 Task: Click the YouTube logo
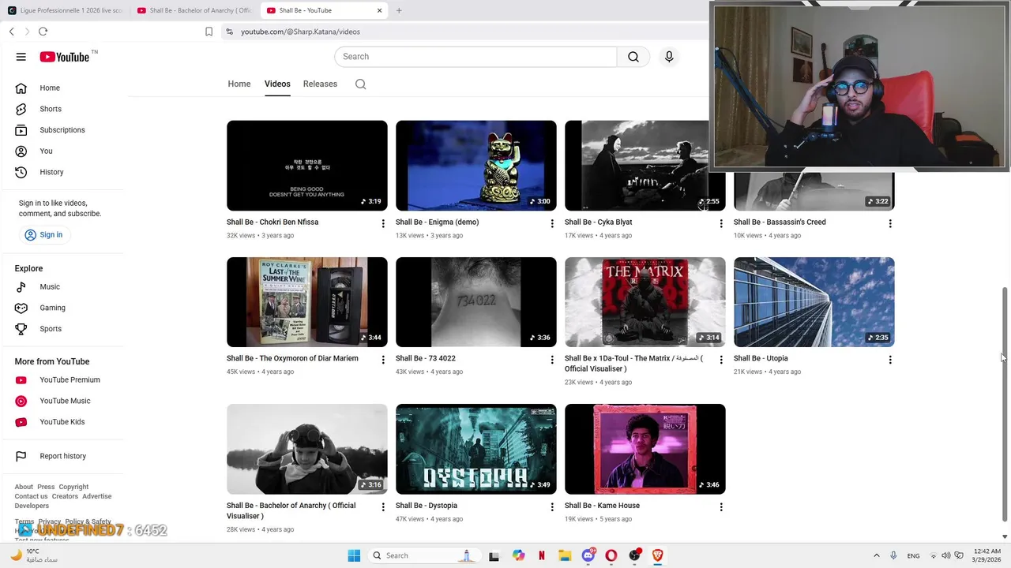(65, 57)
